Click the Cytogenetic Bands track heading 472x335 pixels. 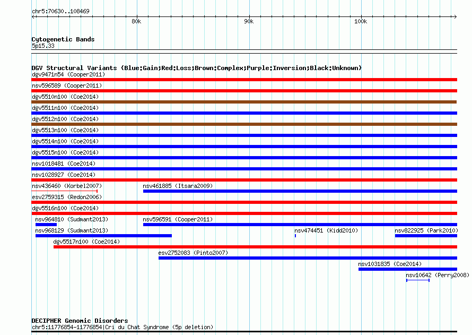63,39
